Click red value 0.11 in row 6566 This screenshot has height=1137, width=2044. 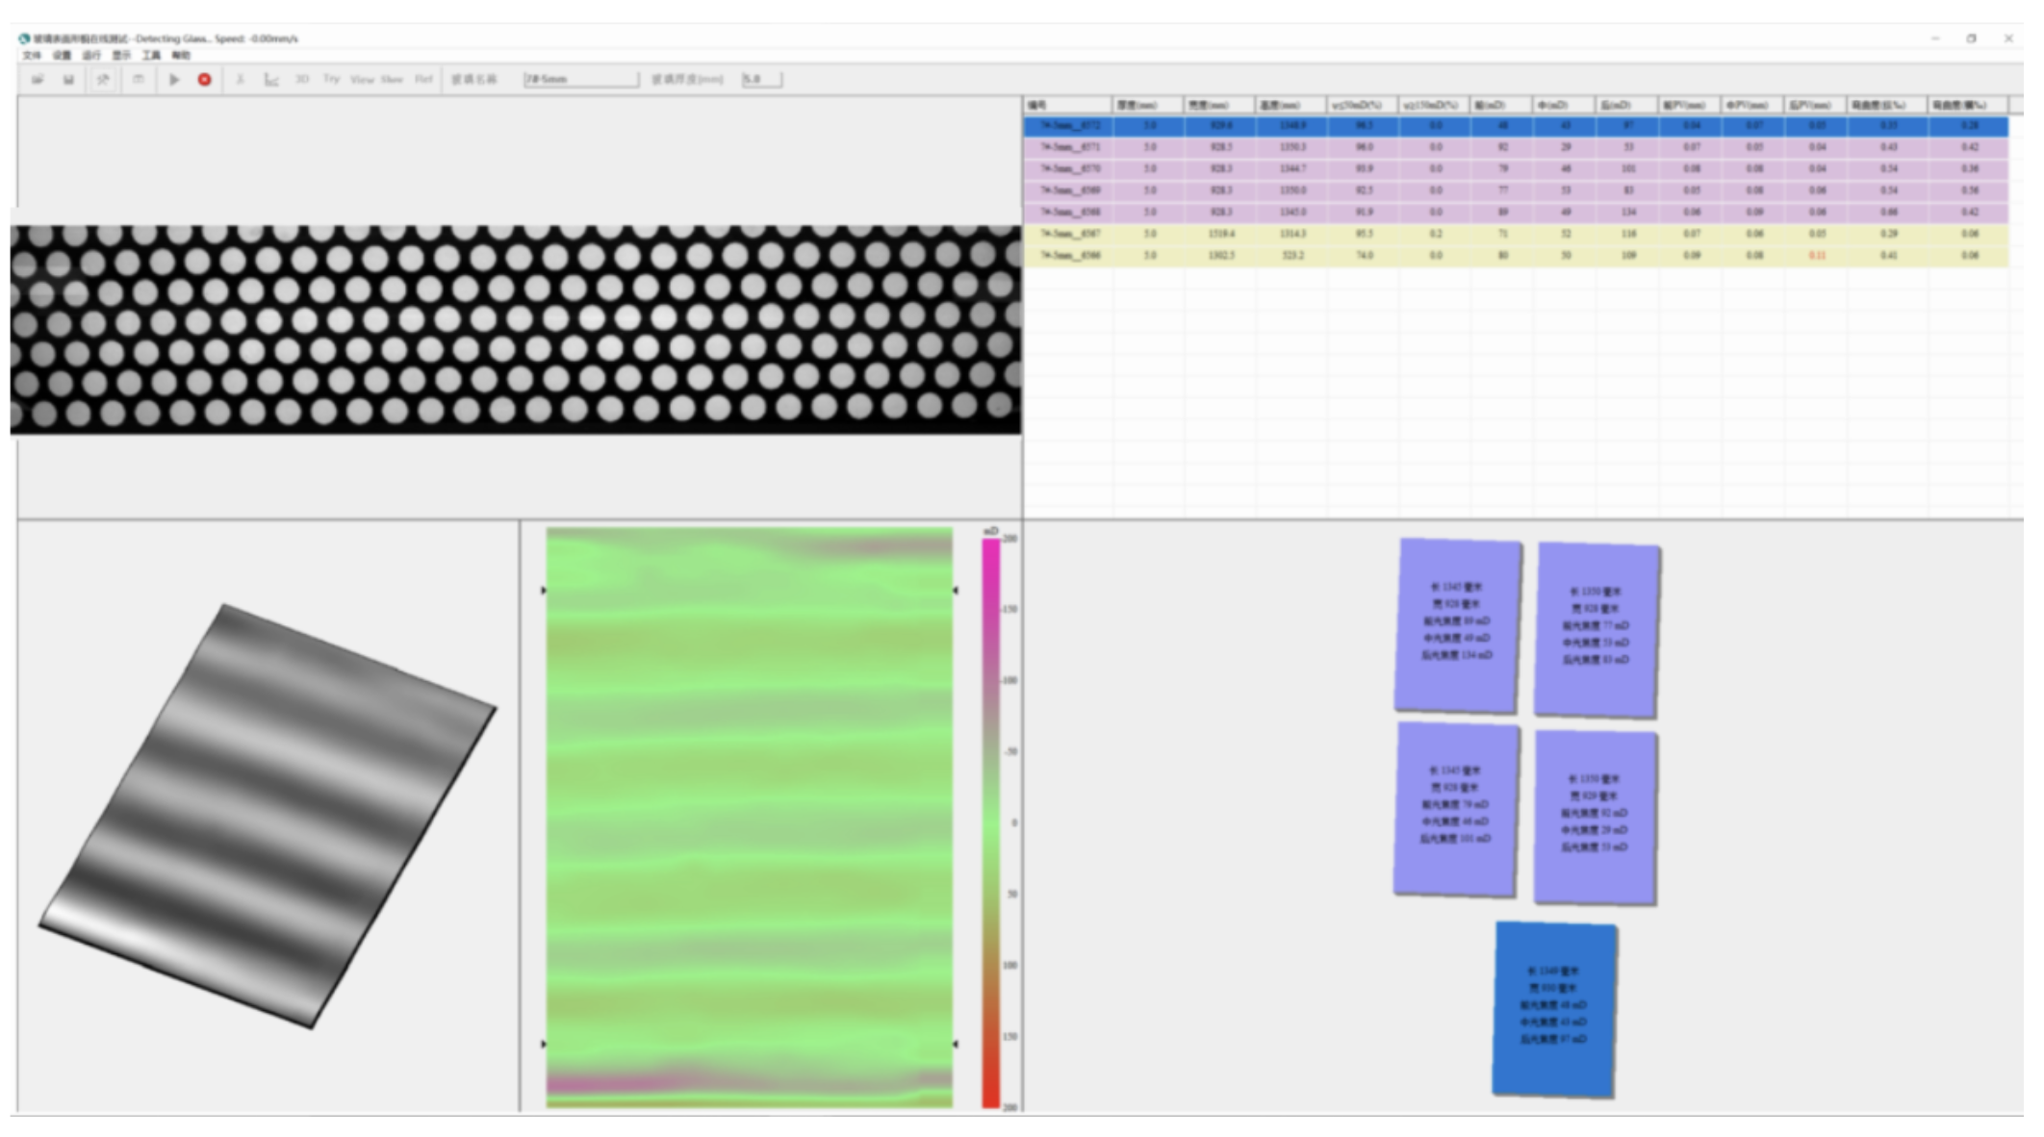1817,256
